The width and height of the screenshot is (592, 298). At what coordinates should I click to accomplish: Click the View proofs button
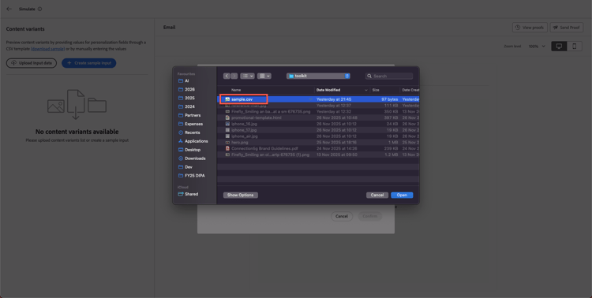pyautogui.click(x=530, y=28)
